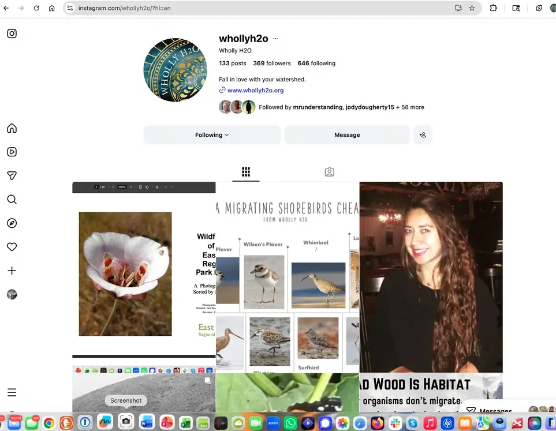This screenshot has width=556, height=431.
Task: Open Zoom from the dock
Action: pyautogui.click(x=273, y=423)
